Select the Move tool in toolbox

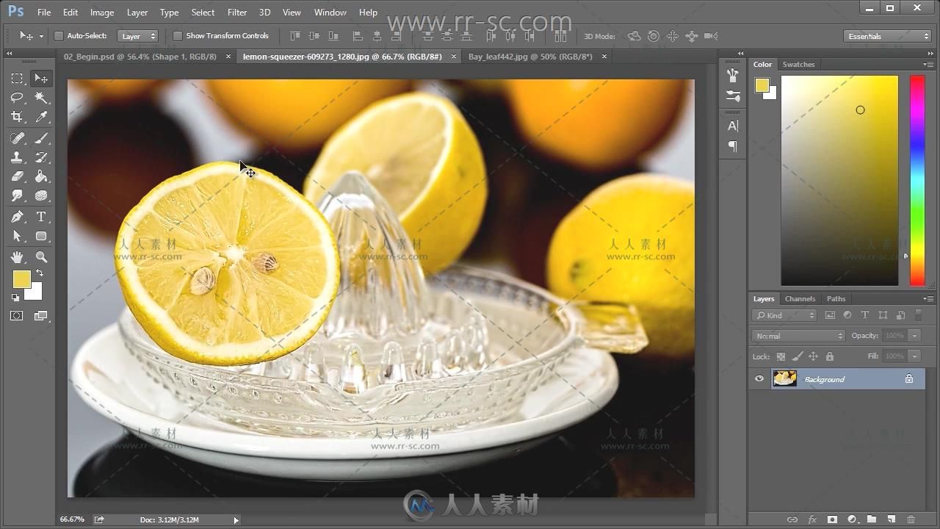click(41, 78)
